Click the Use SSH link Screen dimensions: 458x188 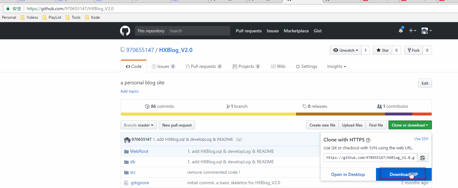(x=421, y=139)
